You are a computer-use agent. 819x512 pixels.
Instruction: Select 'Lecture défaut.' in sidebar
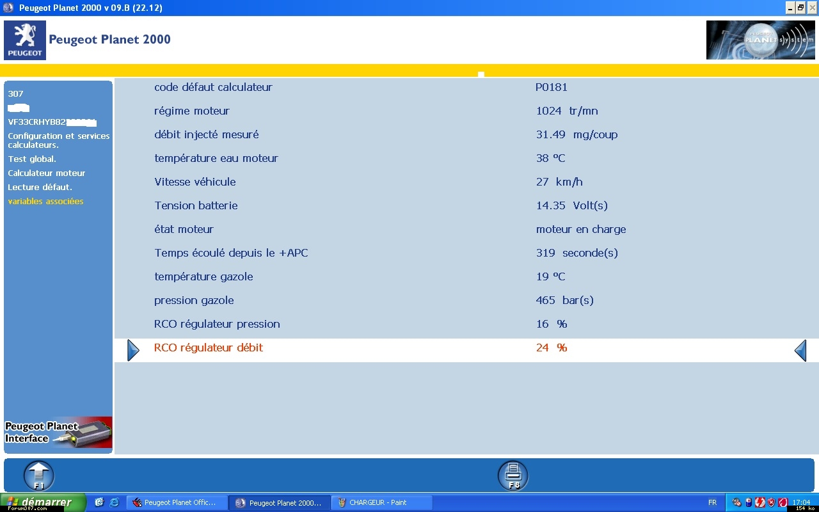click(40, 187)
